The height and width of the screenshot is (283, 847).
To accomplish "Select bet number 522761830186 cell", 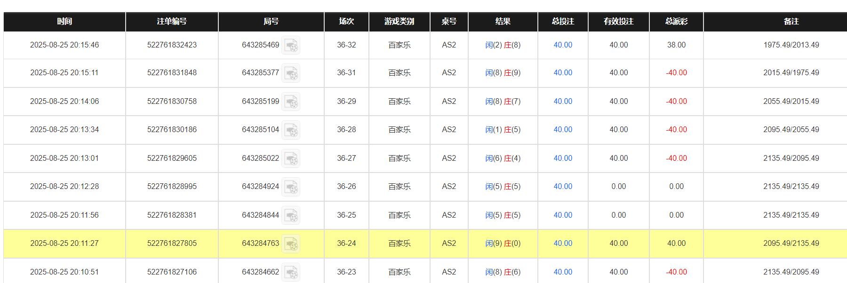I will 172,130.
